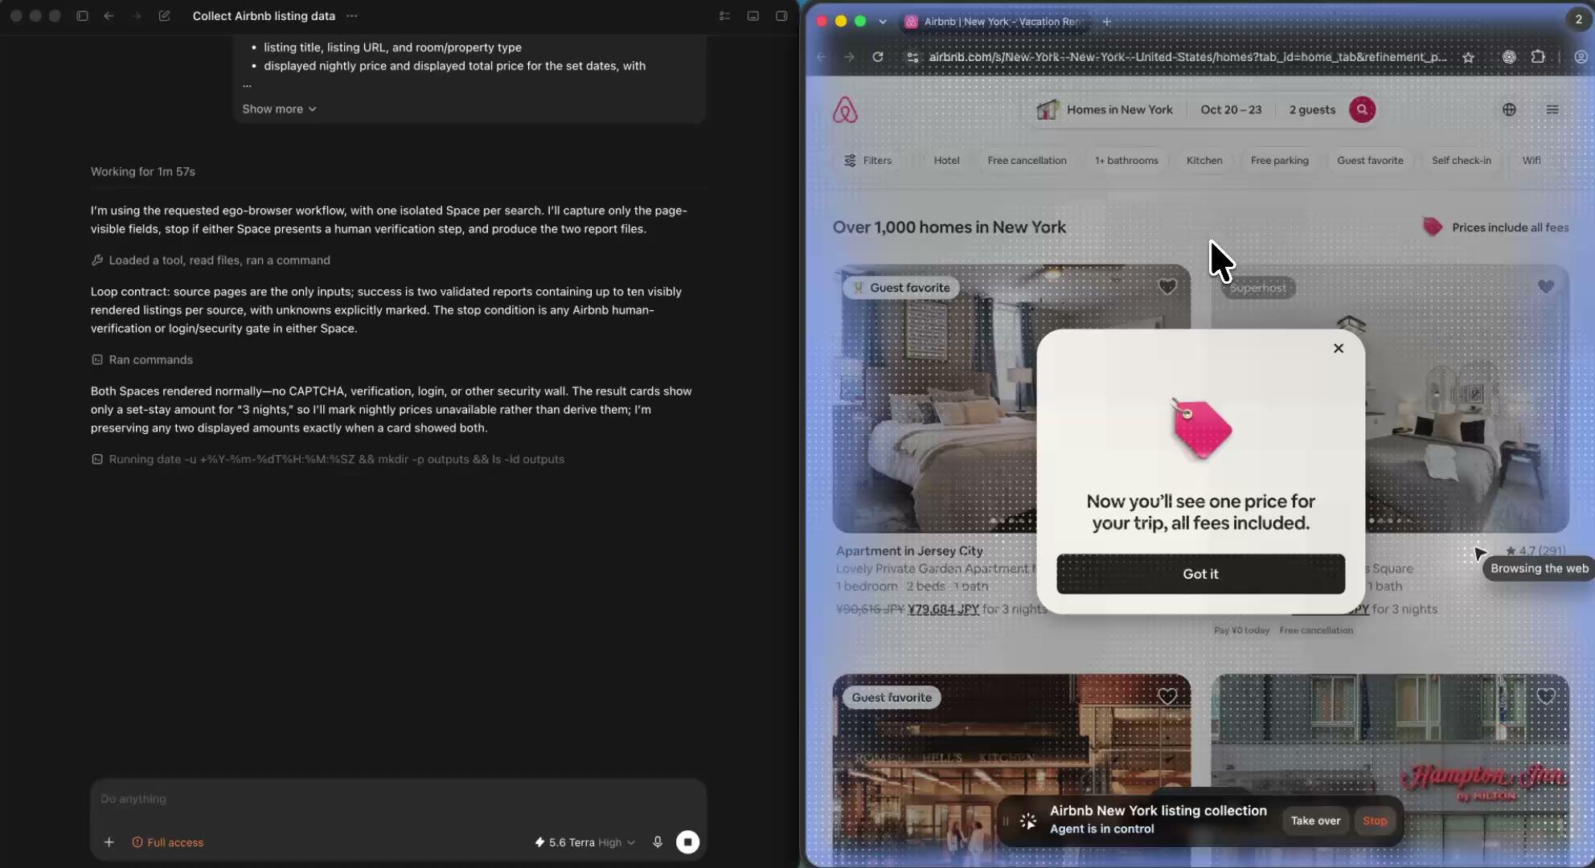This screenshot has width=1595, height=868.
Task: Save the Jersey City apartment with heart
Action: pyautogui.click(x=1167, y=287)
